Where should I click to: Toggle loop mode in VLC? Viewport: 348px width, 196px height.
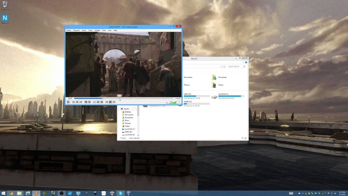coord(98,102)
